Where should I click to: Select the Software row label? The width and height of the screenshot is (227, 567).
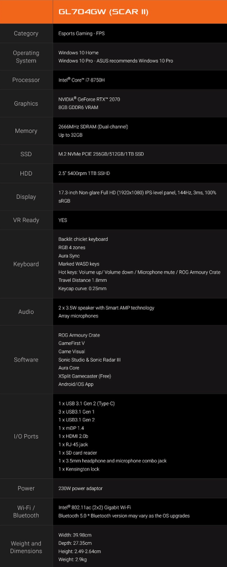26,360
